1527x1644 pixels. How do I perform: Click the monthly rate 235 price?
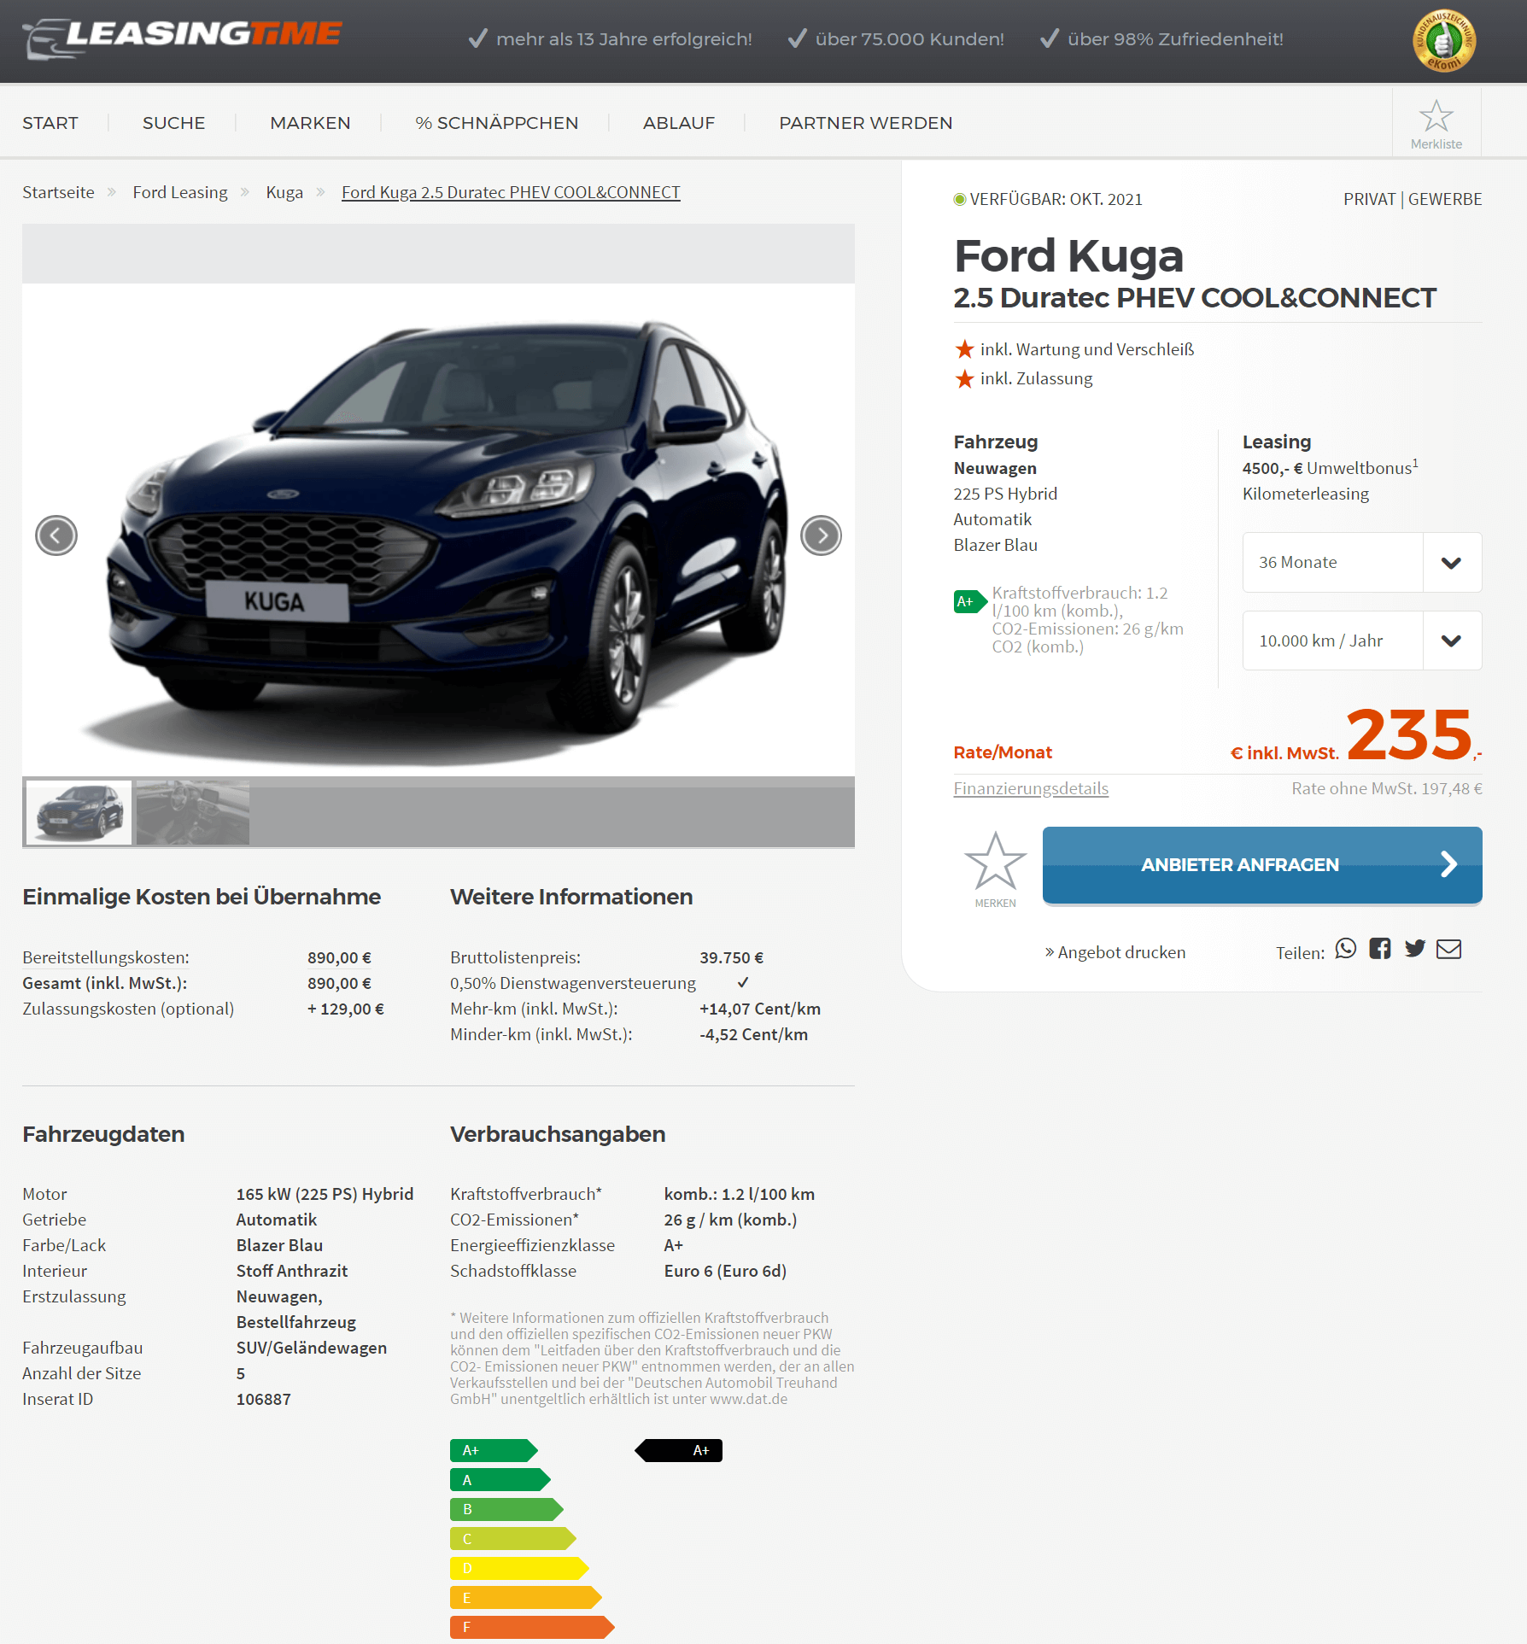pos(1409,734)
